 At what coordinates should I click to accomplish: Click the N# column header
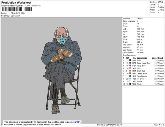(127, 58)
